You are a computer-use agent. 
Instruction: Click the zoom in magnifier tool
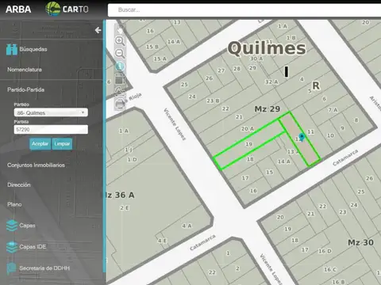coord(120,41)
